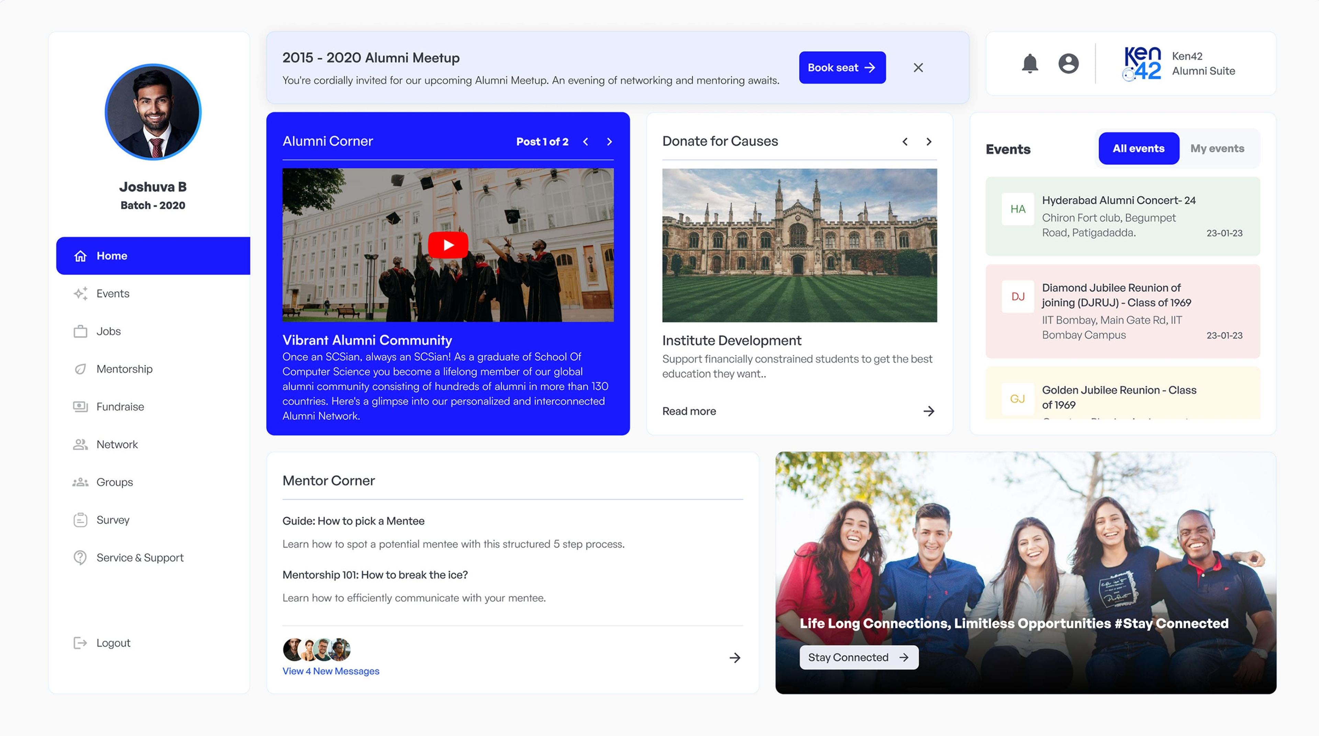
Task: Go to next Donate for Causes item
Action: (929, 142)
